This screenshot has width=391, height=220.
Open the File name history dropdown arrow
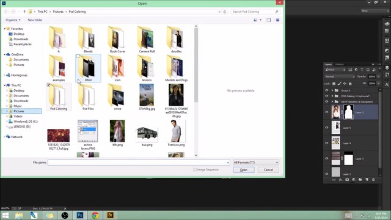coord(228,163)
